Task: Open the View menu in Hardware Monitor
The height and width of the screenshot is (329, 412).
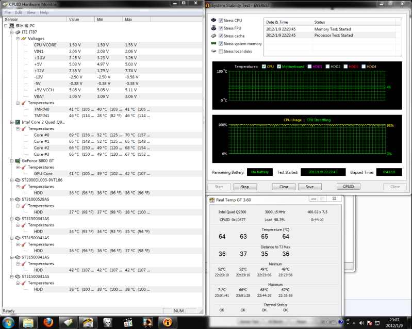Action: coord(31,12)
